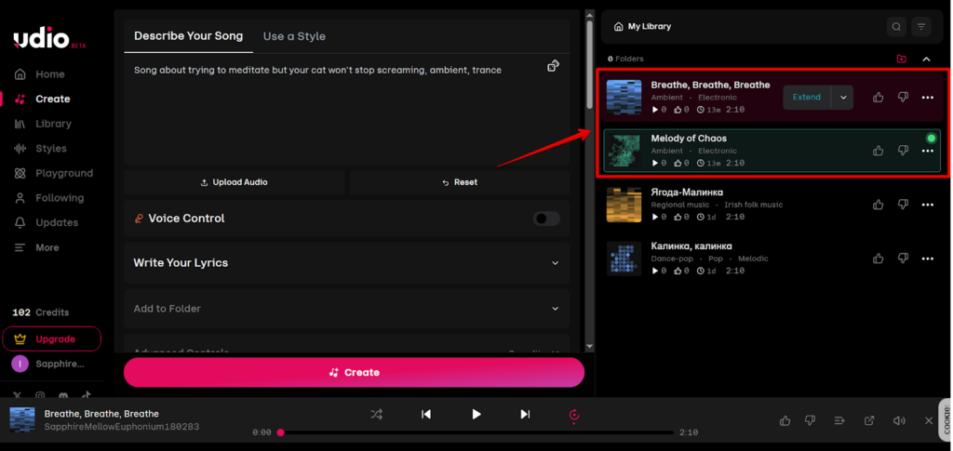Open the dropdown arrow beside Extend
The width and height of the screenshot is (953, 451).
coord(842,97)
